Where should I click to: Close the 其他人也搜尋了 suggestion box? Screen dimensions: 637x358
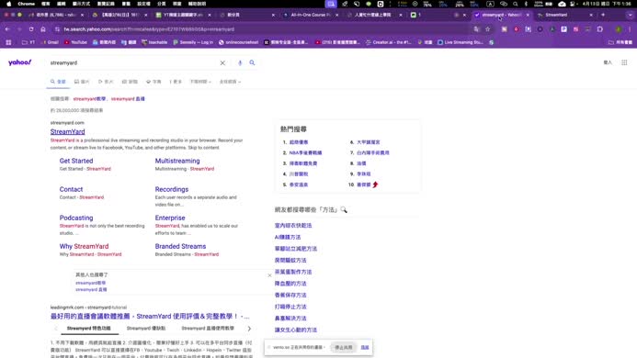(x=269, y=275)
